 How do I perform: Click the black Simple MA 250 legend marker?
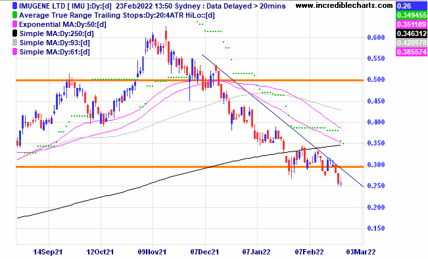click(14, 33)
